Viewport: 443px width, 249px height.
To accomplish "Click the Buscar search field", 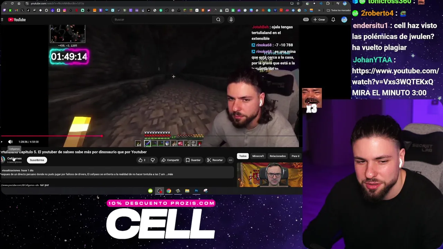I will [x=162, y=19].
